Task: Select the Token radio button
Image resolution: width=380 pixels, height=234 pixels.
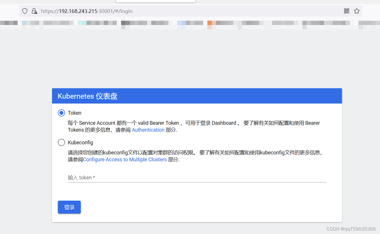Action: coord(61,113)
